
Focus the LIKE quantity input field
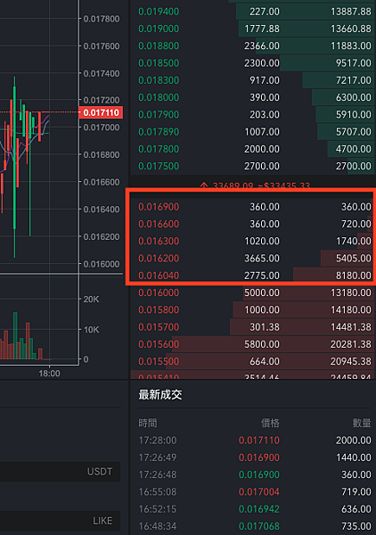click(x=60, y=521)
